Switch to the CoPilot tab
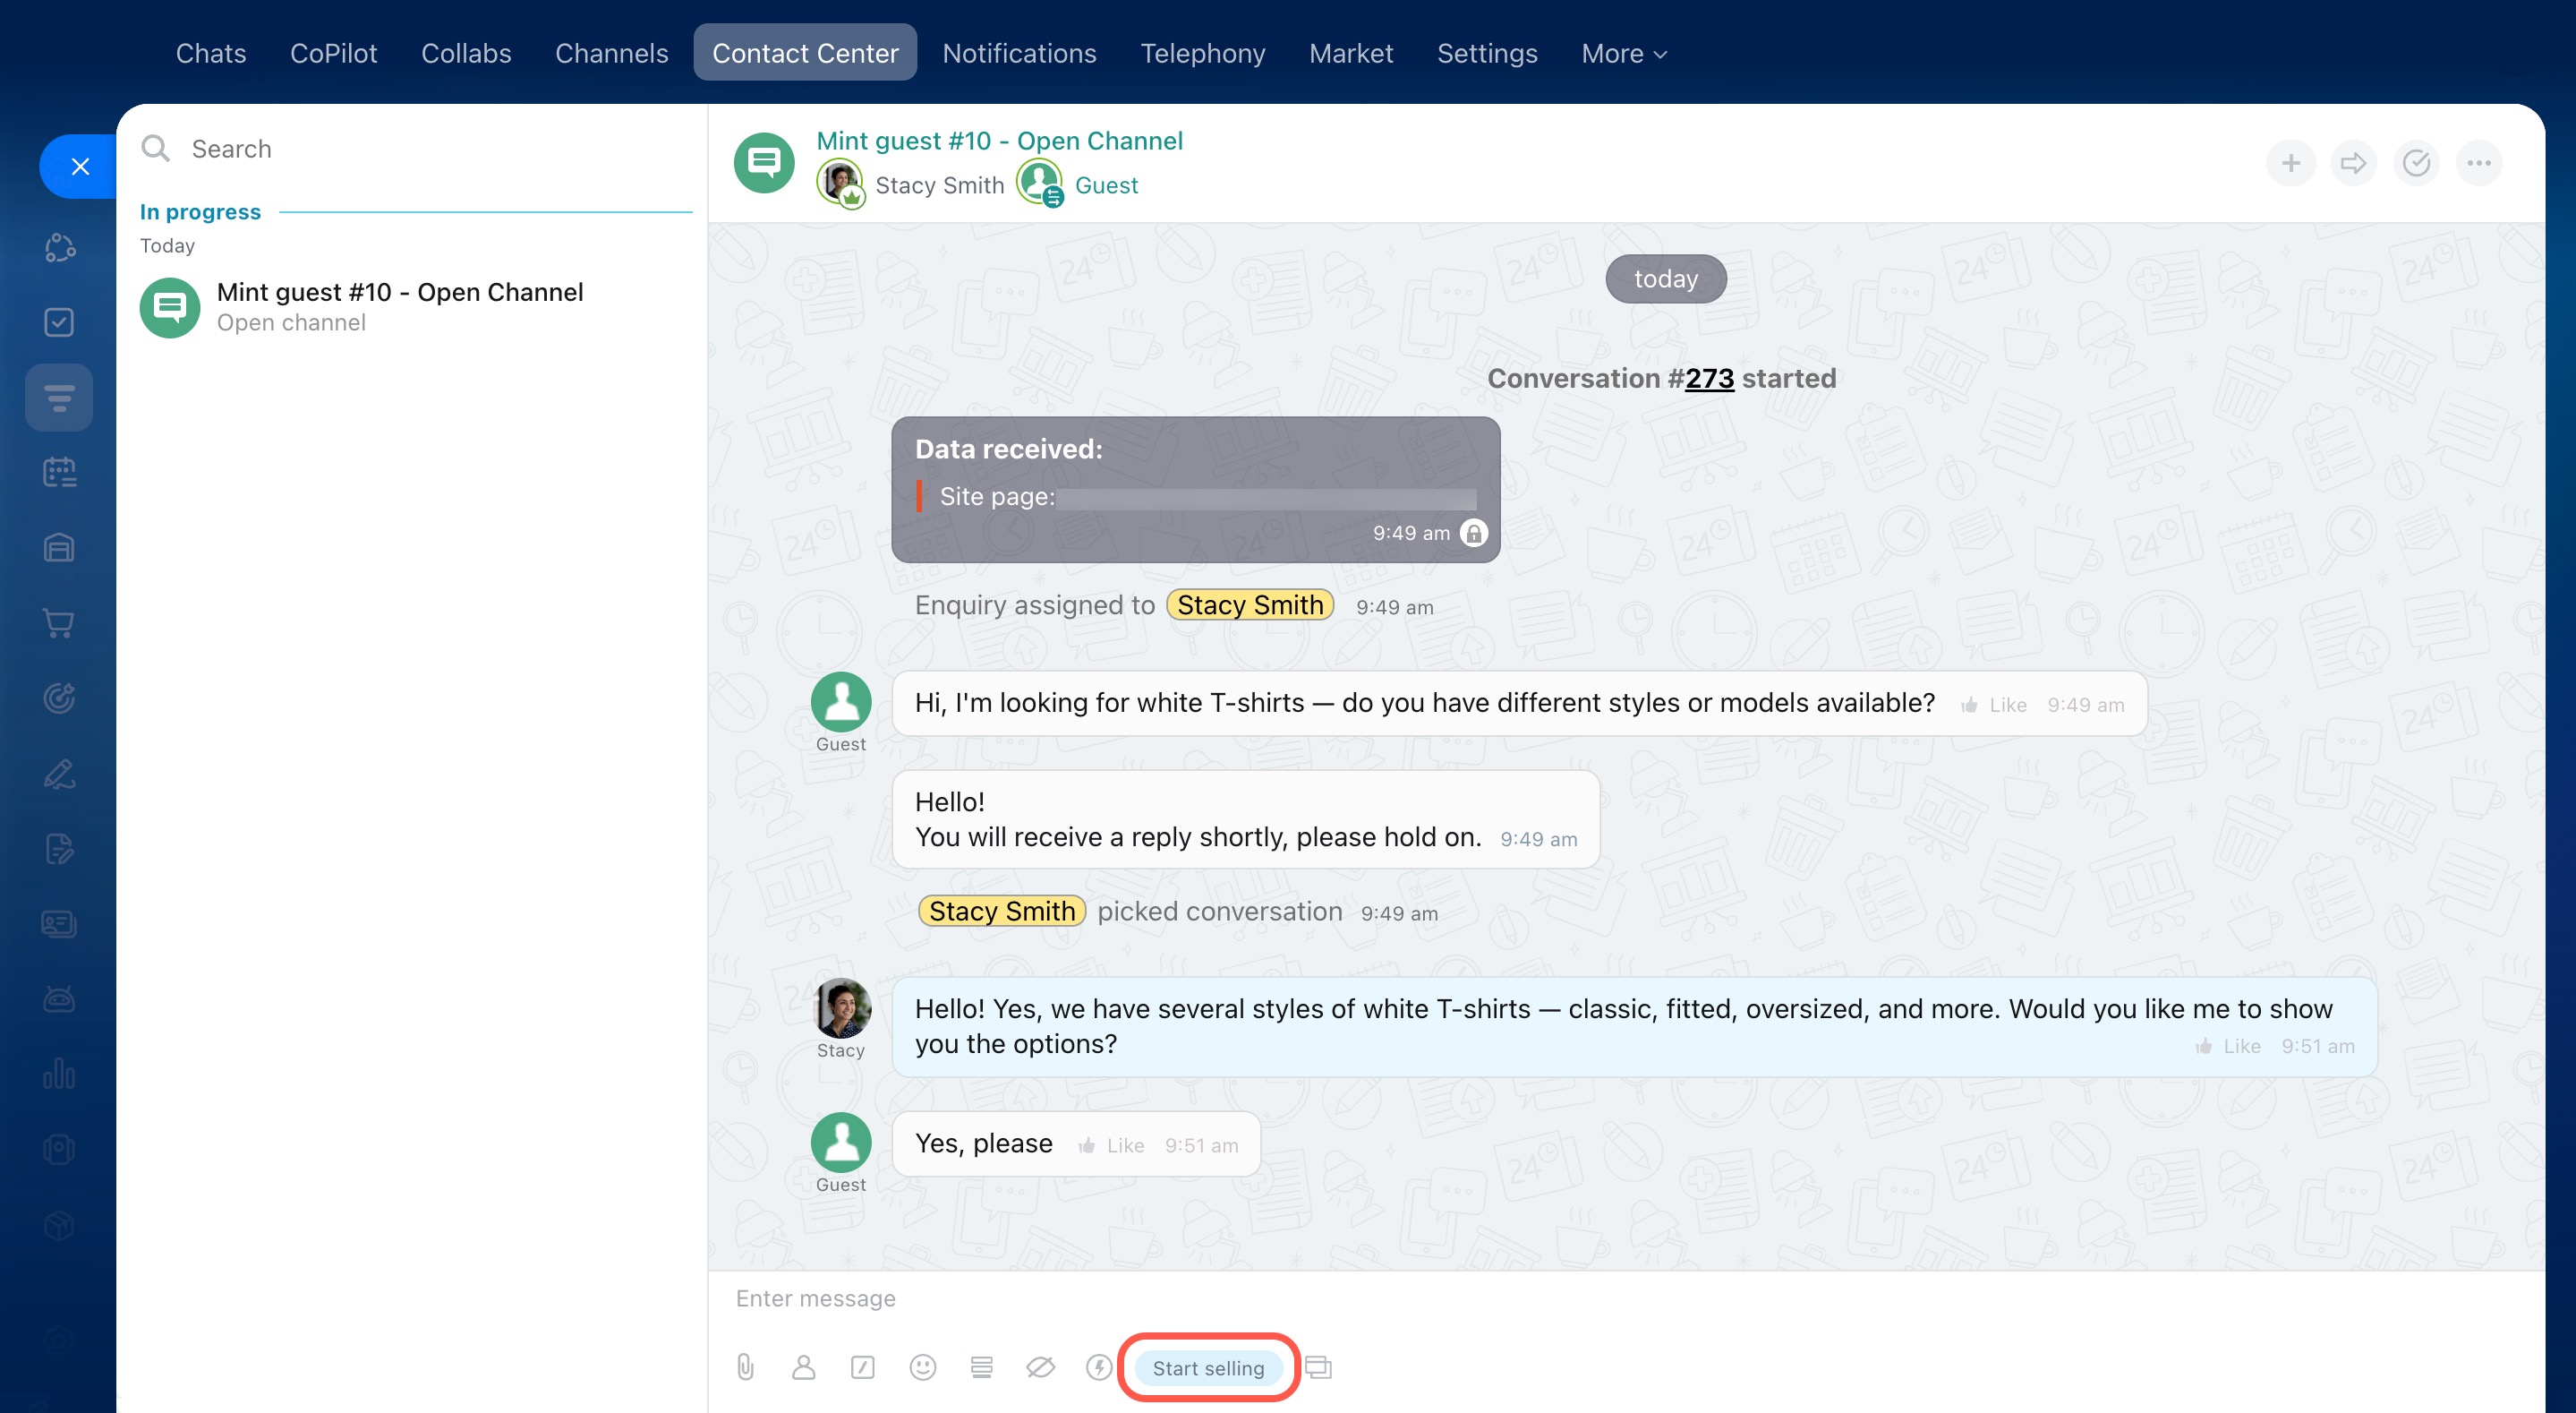The height and width of the screenshot is (1413, 2576). [x=333, y=53]
